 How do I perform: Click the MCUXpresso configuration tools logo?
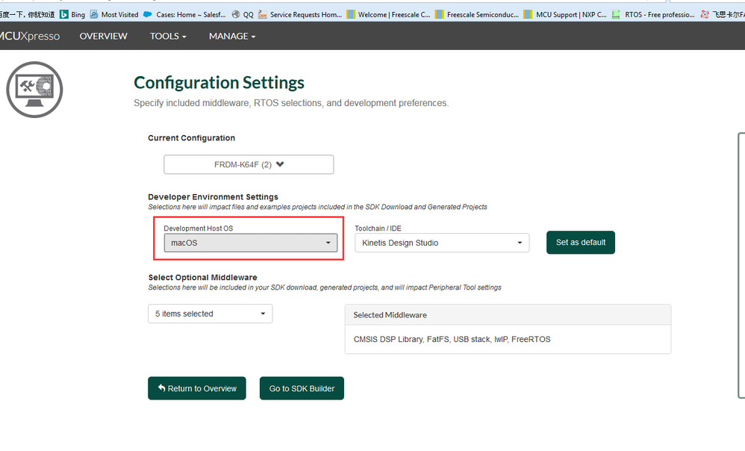34,90
